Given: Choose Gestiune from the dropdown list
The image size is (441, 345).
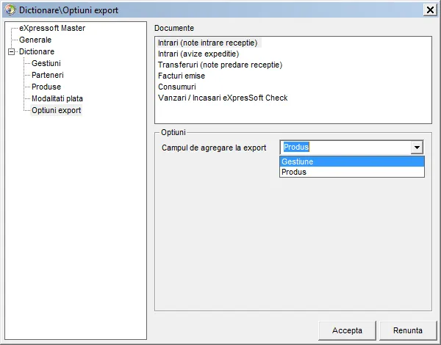Looking at the screenshot, I should pos(352,161).
